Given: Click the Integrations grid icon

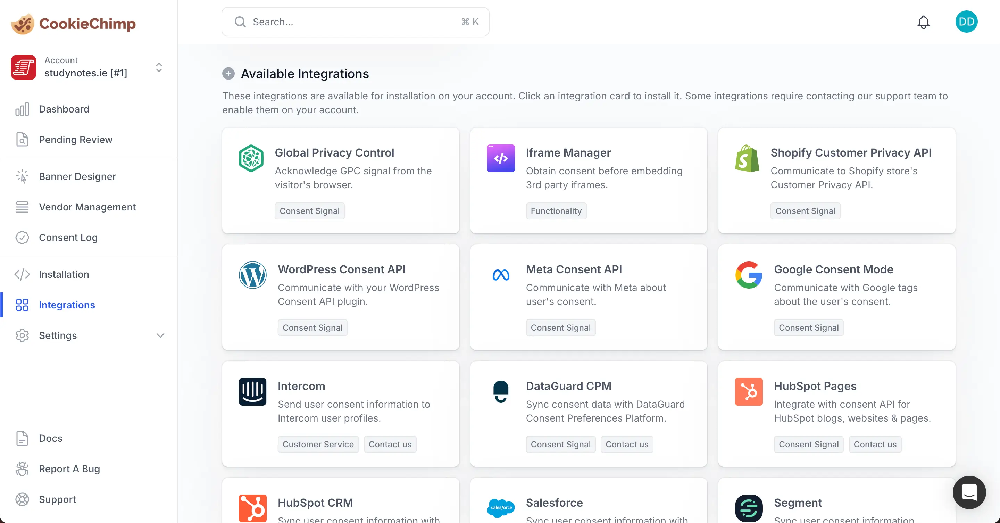Looking at the screenshot, I should click(22, 305).
